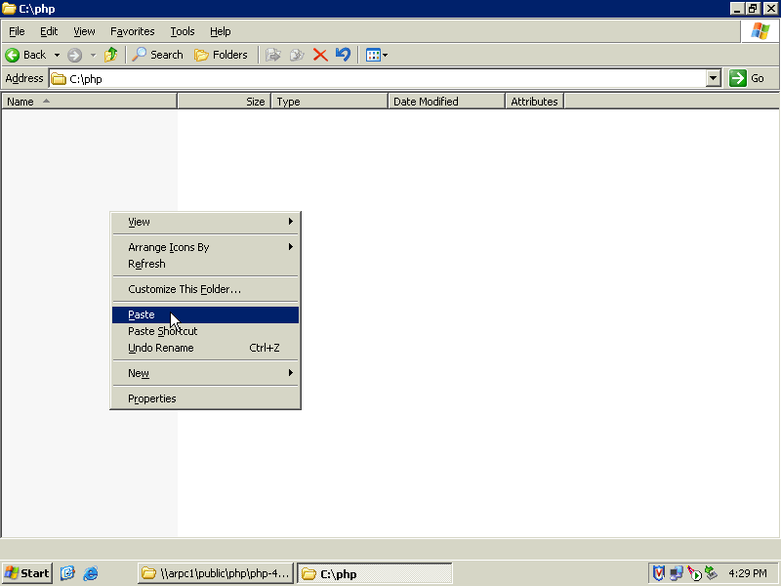This screenshot has height=586, width=781.
Task: Select Refresh in the context menu
Action: tap(147, 264)
